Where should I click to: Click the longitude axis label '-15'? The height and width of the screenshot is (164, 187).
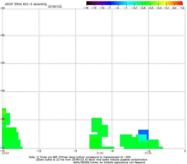click(x=2, y=151)
